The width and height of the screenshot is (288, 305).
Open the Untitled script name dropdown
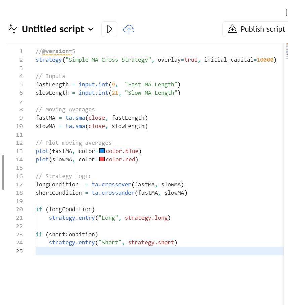(x=91, y=29)
